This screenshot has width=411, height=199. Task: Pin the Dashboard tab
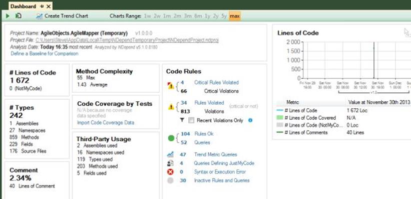click(x=42, y=6)
